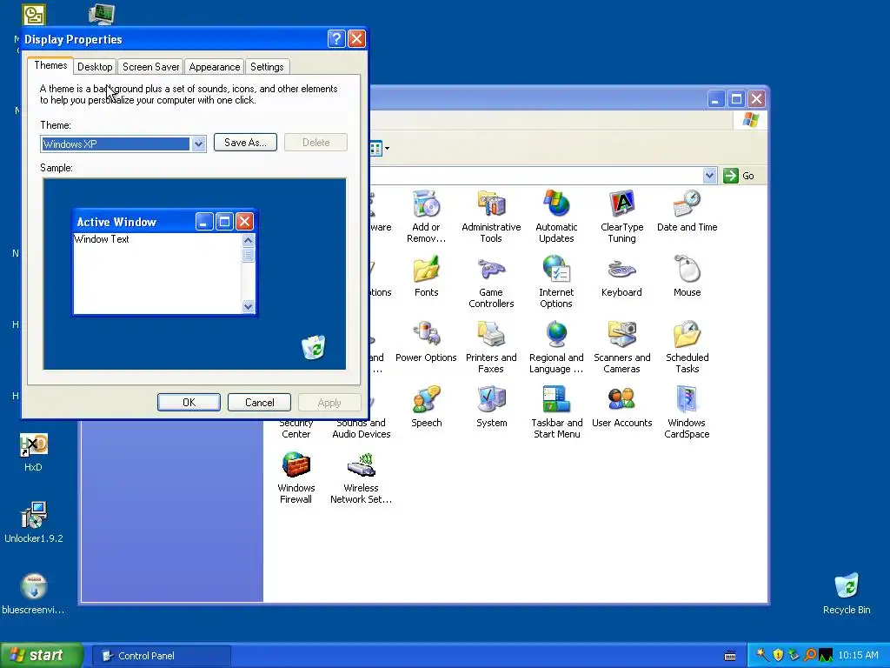
Task: Click Display Properties help question button
Action: coord(336,39)
